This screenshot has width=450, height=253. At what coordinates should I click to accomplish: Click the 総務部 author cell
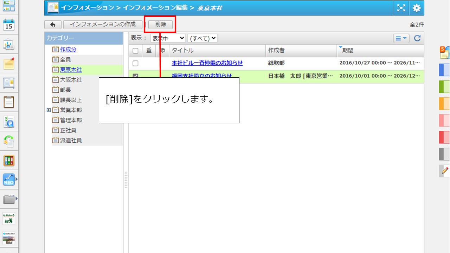pyautogui.click(x=276, y=63)
